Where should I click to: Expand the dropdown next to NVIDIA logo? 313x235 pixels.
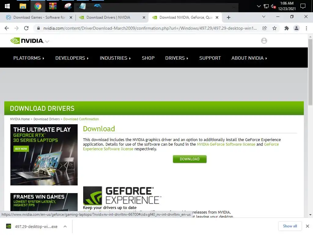47,42
